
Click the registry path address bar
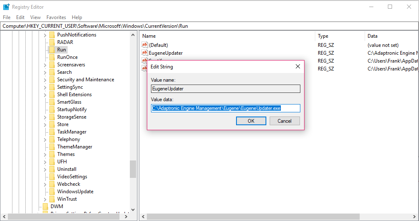(209, 26)
